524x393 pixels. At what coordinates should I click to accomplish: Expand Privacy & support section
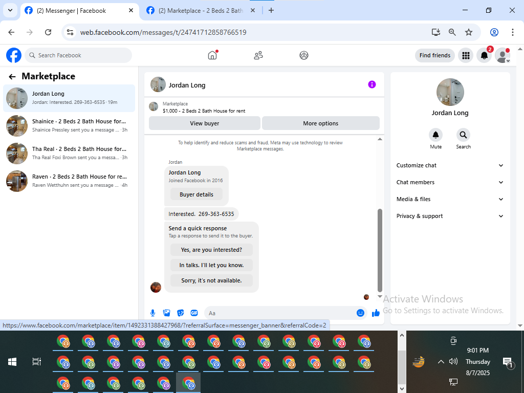coord(450,216)
